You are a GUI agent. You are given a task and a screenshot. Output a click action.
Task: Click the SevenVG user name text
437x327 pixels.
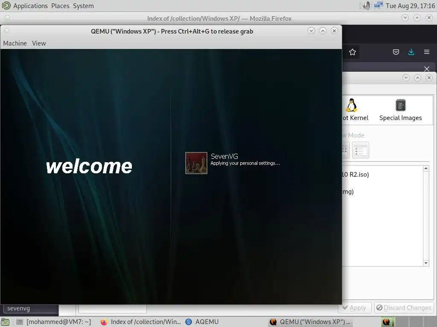click(224, 156)
